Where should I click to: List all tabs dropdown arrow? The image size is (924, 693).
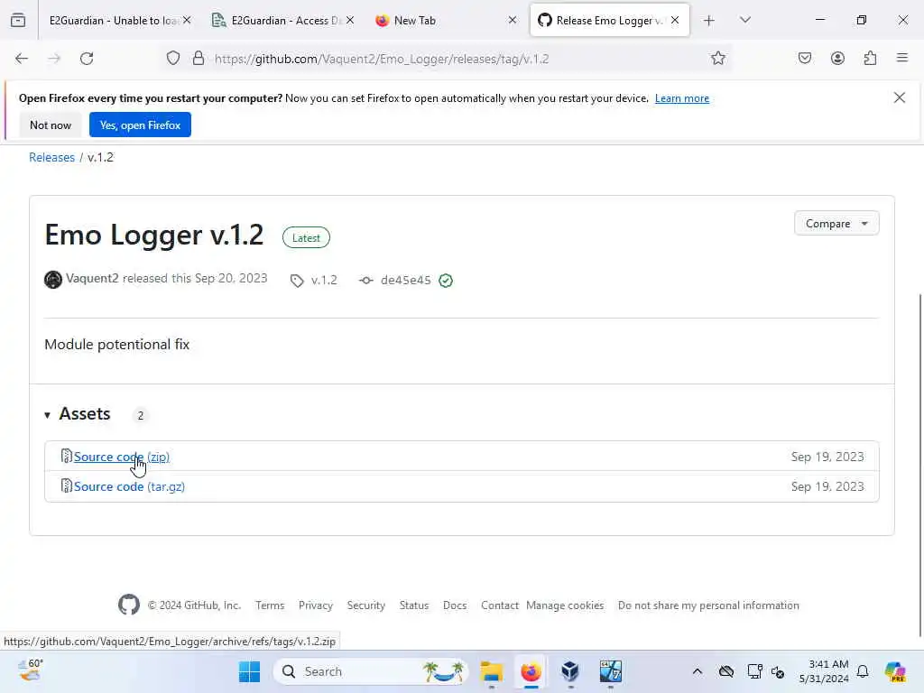[x=745, y=20]
